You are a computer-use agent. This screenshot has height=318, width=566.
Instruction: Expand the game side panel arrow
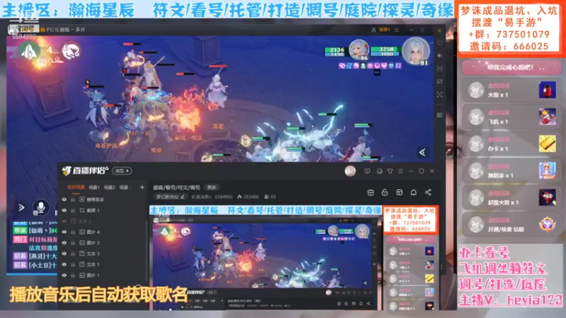click(422, 153)
